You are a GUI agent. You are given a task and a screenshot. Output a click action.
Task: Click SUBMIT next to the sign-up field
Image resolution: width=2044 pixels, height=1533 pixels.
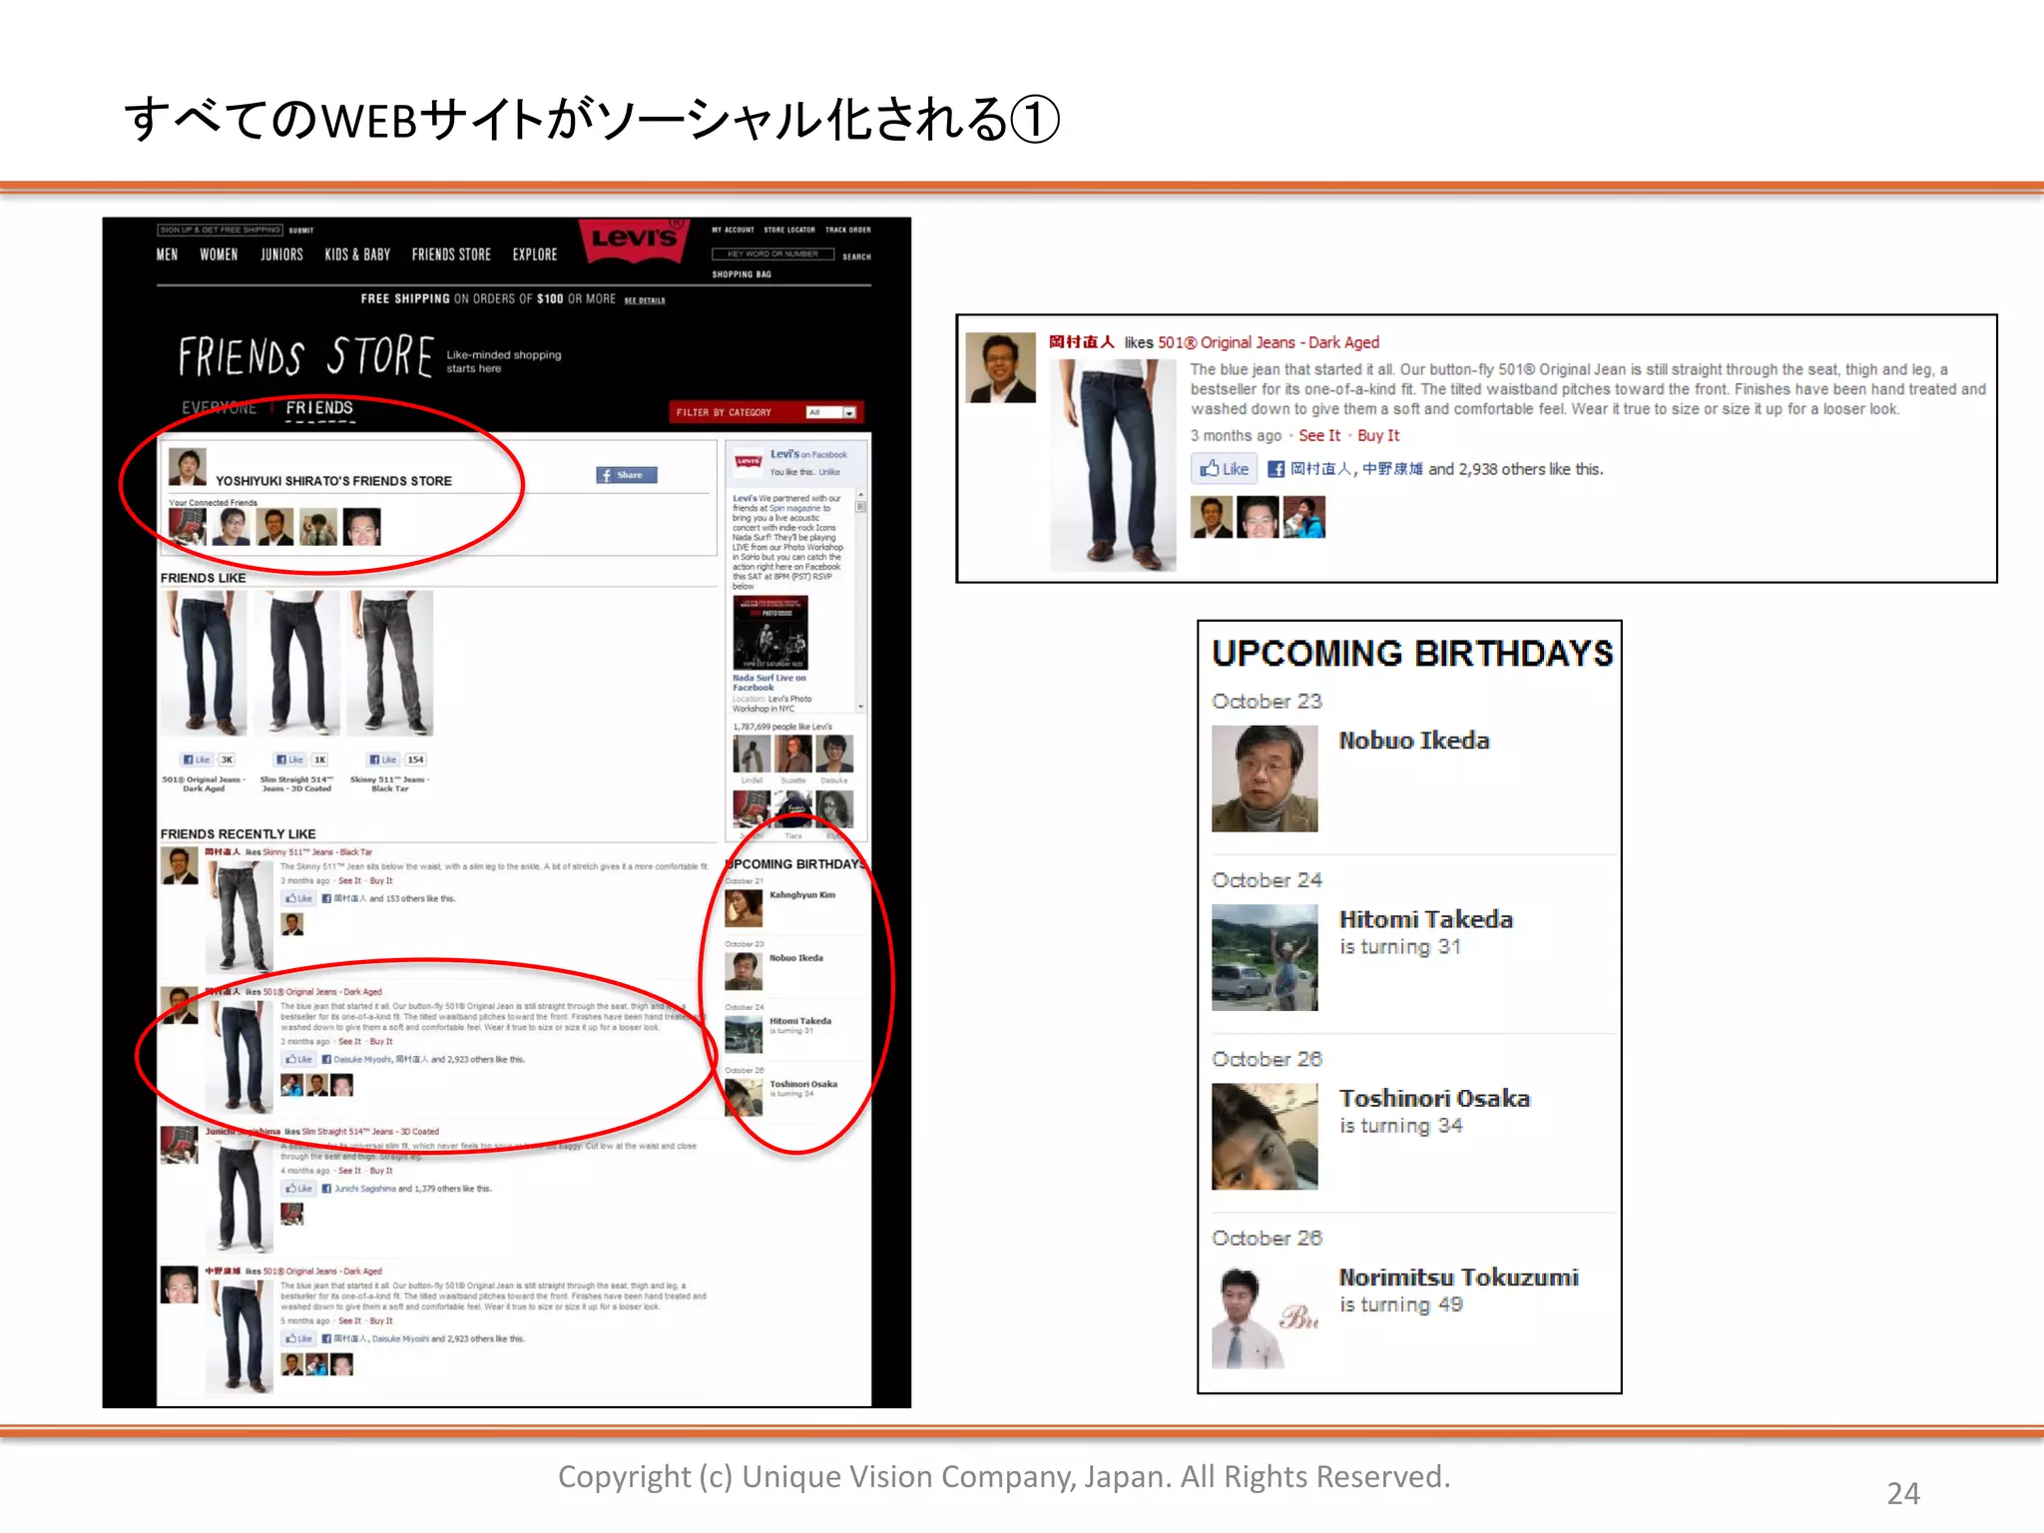[301, 231]
